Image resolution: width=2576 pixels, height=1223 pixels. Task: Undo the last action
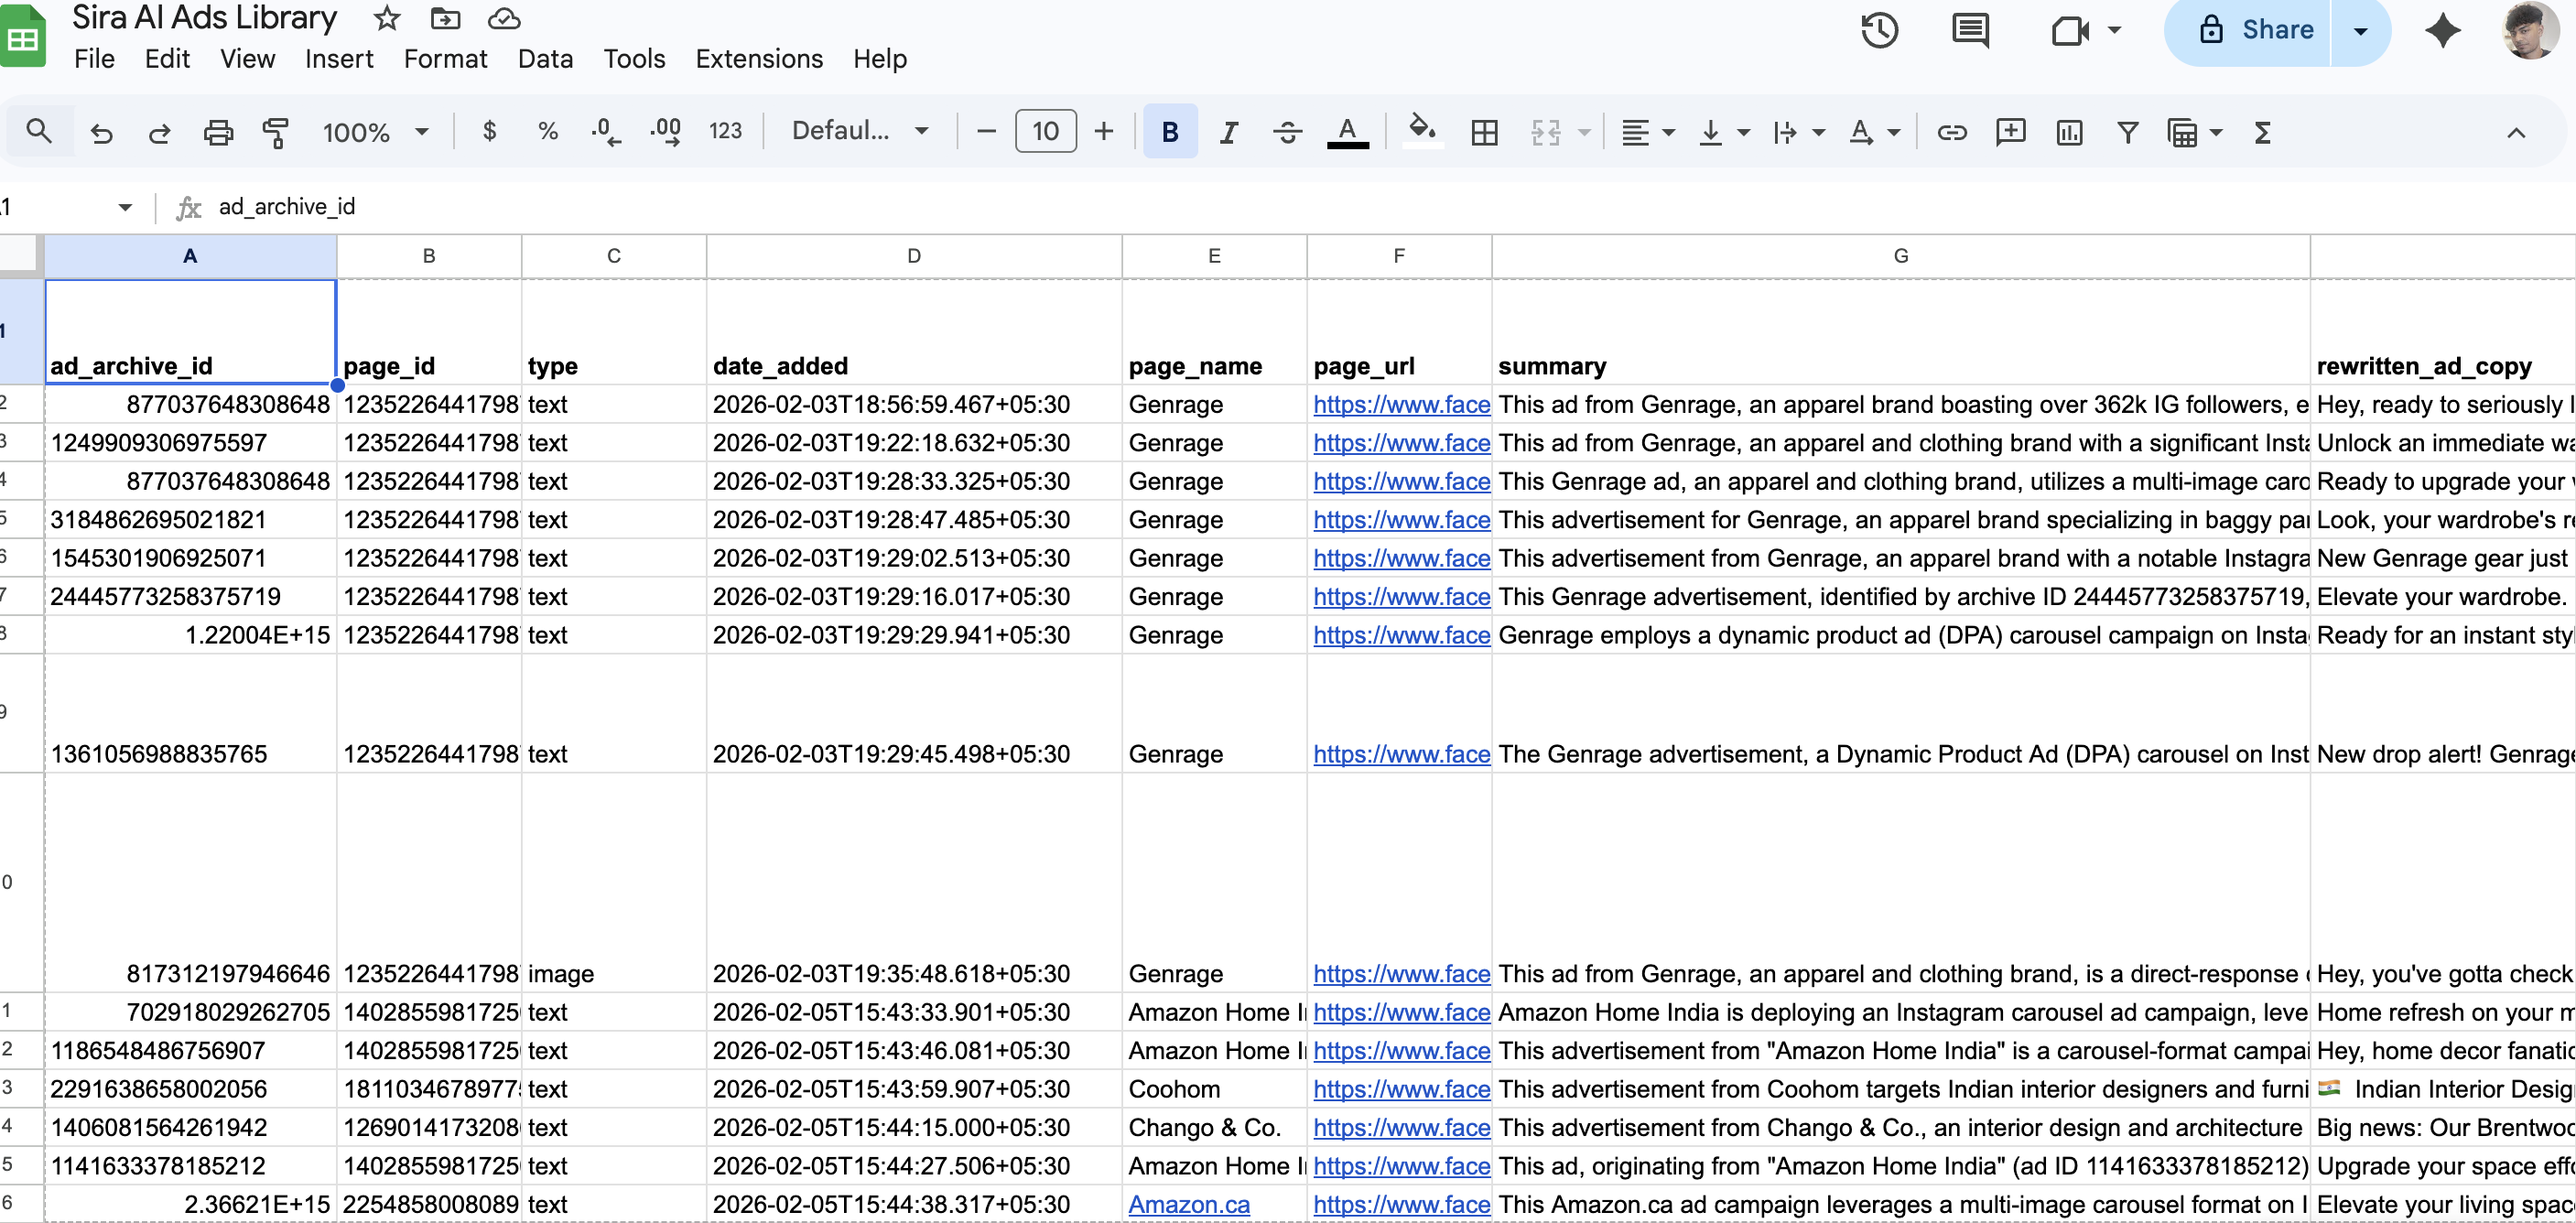[101, 132]
